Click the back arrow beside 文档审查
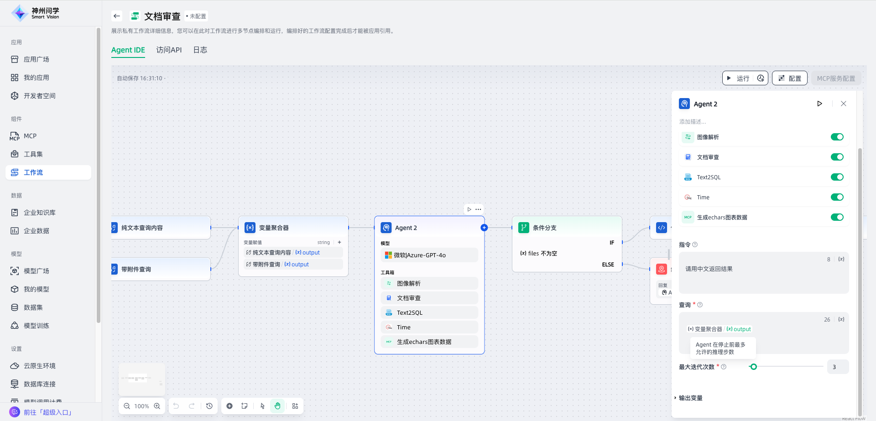 [117, 16]
